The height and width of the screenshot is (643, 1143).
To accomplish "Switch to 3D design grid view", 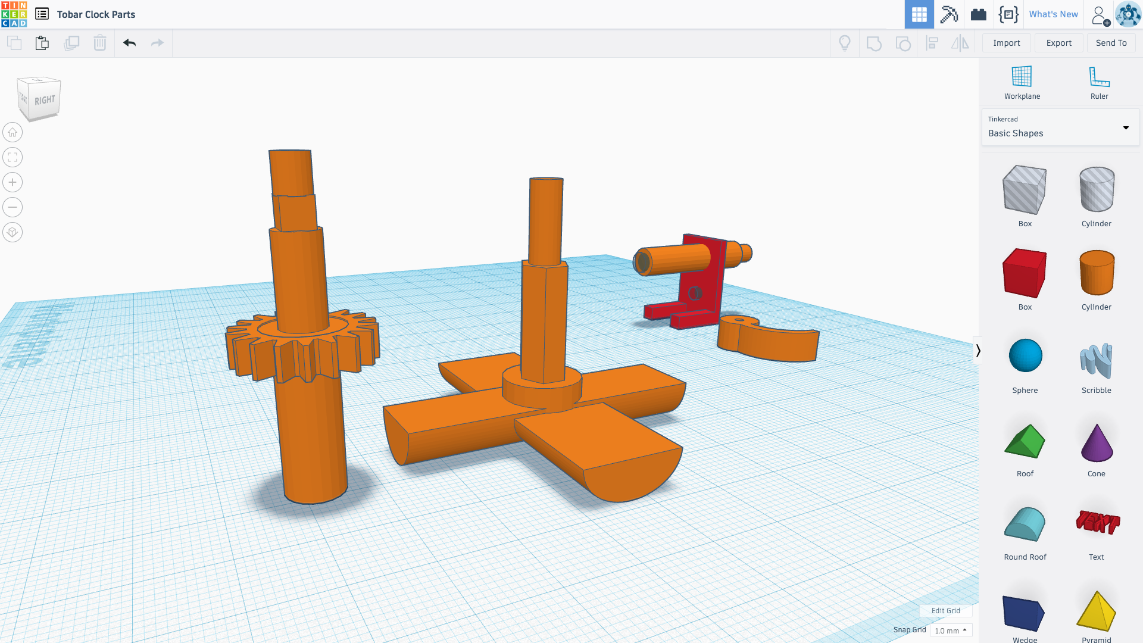I will (x=919, y=14).
